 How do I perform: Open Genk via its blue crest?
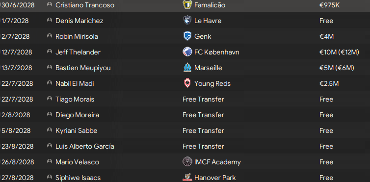point(187,36)
